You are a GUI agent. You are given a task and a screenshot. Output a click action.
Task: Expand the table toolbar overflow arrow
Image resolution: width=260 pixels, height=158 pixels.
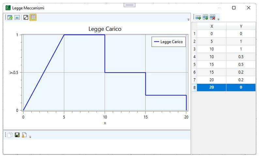pos(218,19)
